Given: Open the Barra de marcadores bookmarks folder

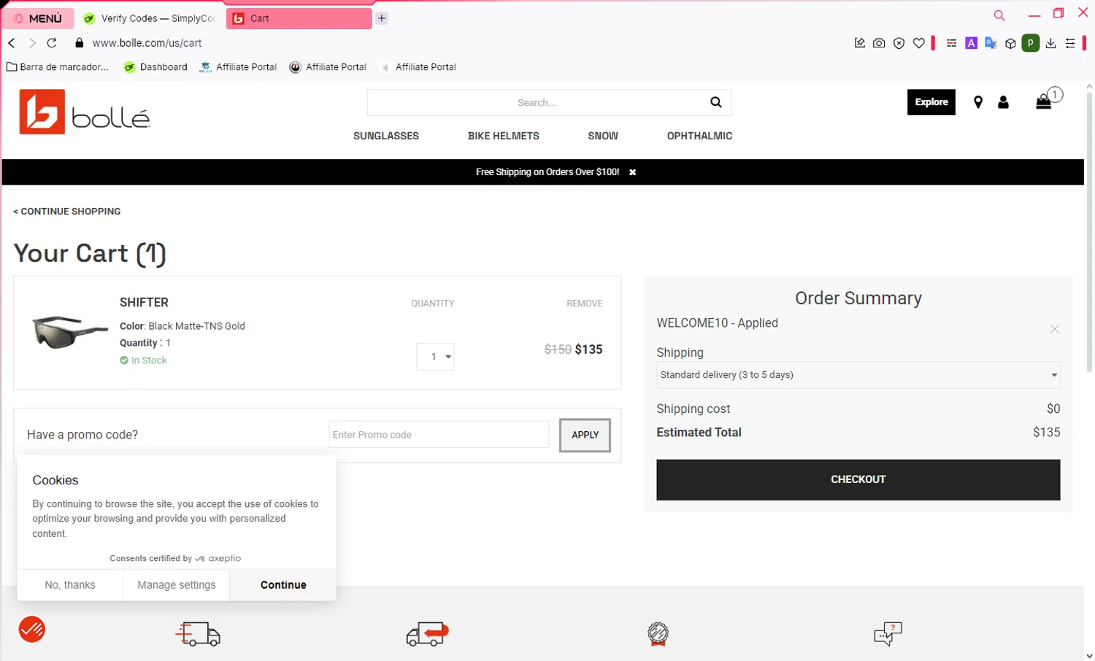Looking at the screenshot, I should tap(58, 67).
